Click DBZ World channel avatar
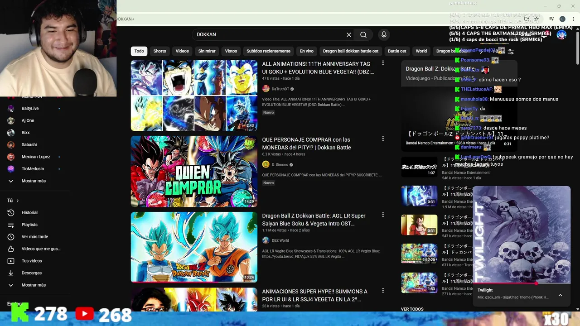Viewport: 580px width, 326px height. (266, 240)
